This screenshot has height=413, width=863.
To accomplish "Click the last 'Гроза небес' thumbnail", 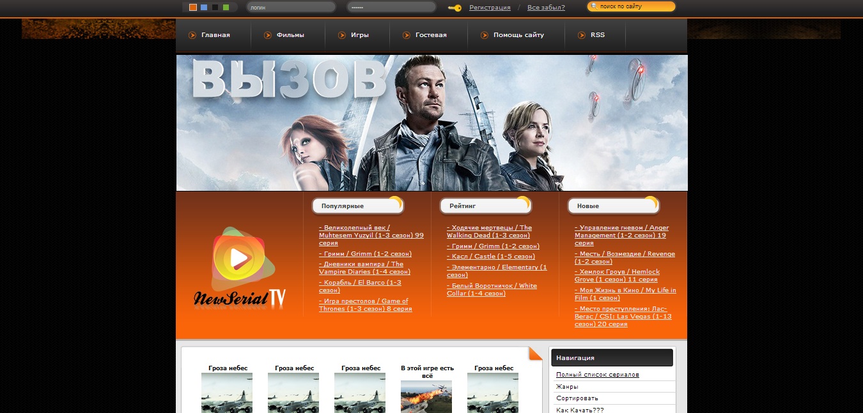I will coord(493,393).
